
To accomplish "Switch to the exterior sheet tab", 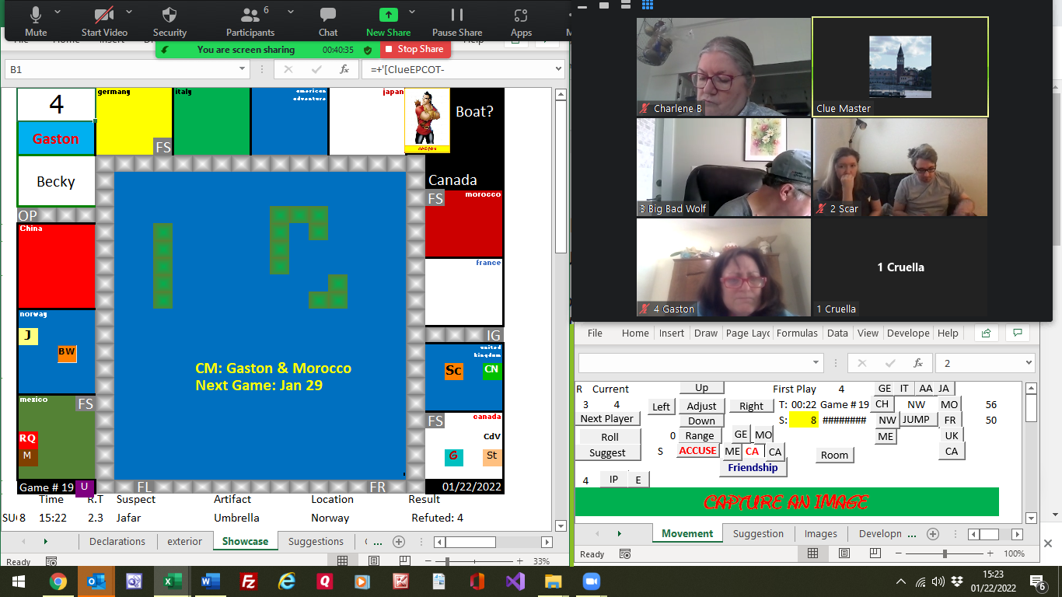I will tap(185, 542).
